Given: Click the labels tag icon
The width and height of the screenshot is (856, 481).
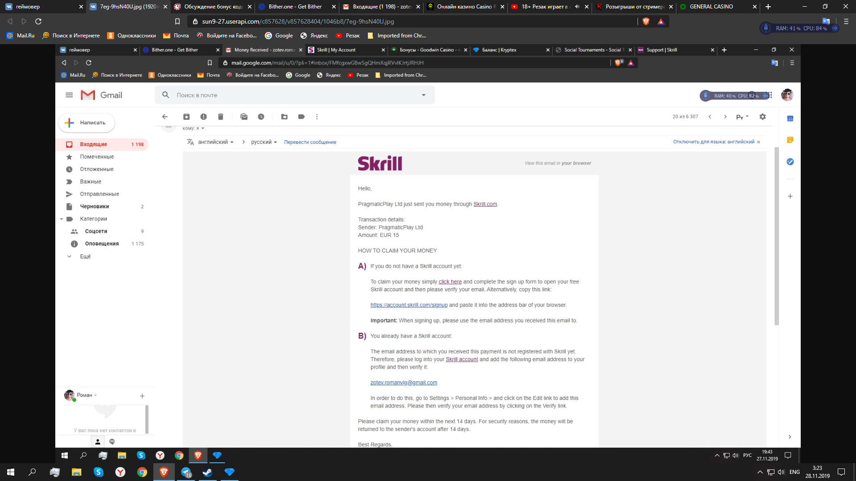Looking at the screenshot, I should pyautogui.click(x=301, y=117).
